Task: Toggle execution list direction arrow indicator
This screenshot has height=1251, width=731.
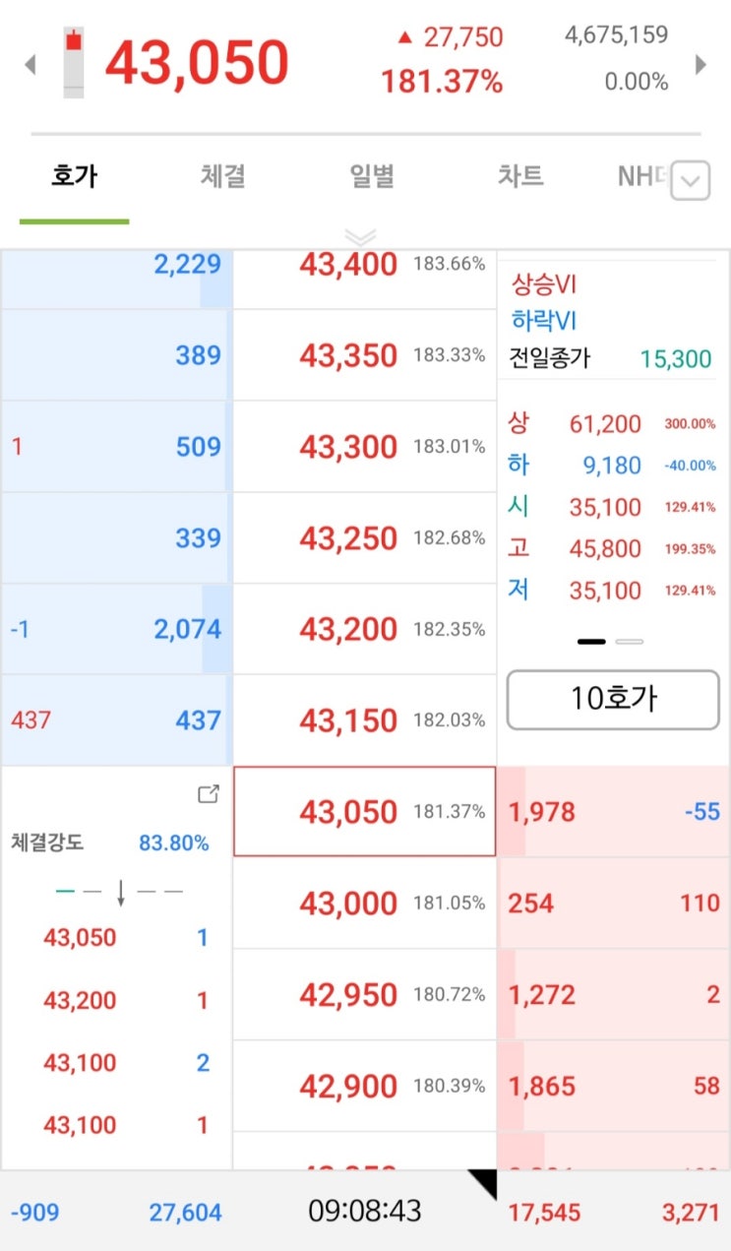Action: [120, 892]
